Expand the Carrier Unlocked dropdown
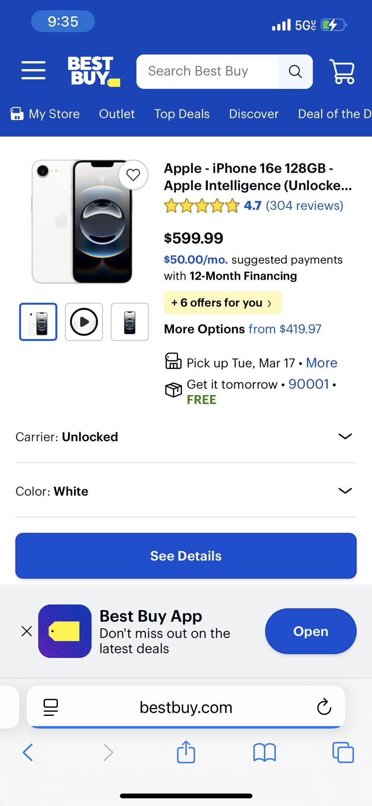This screenshot has width=372, height=806. (345, 437)
